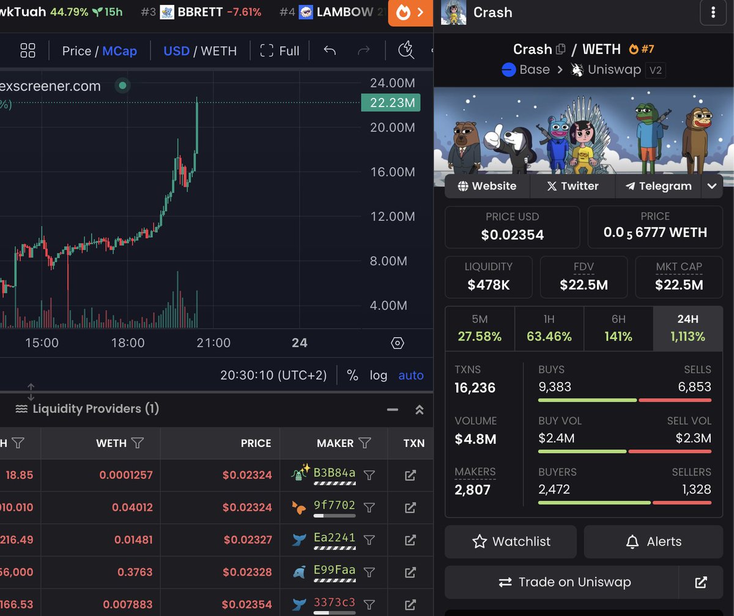Switch chart to MCap view
Image resolution: width=734 pixels, height=616 pixels.
[x=120, y=51]
